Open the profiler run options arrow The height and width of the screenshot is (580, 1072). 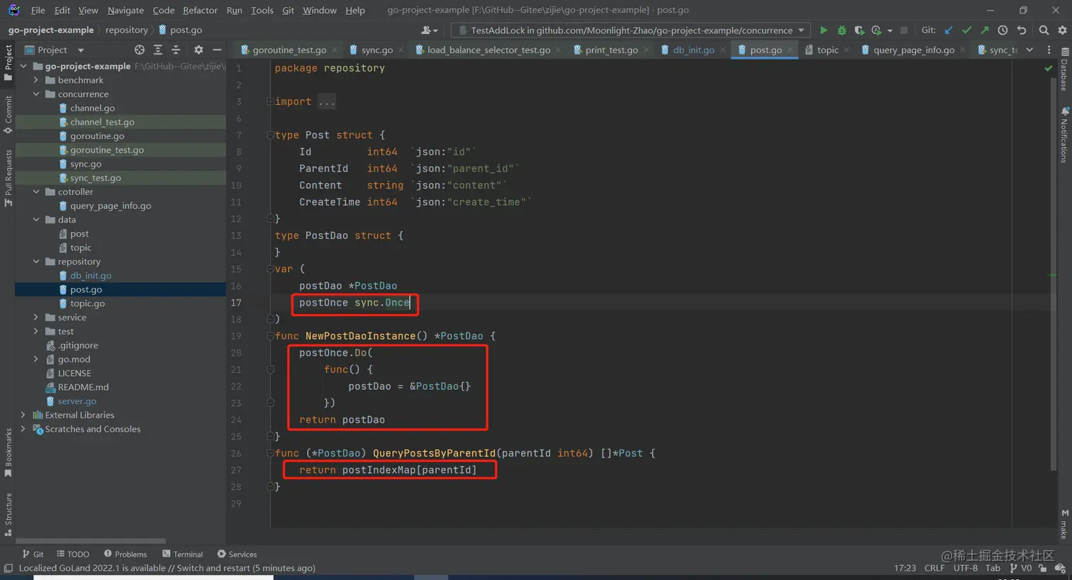click(890, 30)
